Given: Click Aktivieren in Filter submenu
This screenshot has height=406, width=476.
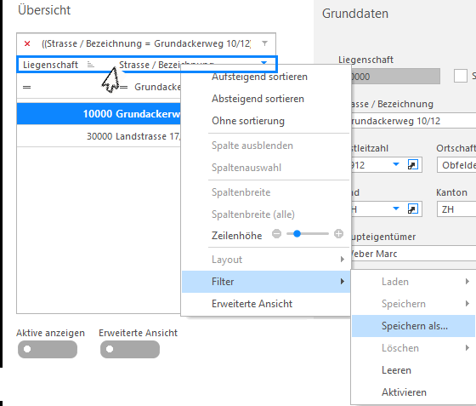Looking at the screenshot, I should pyautogui.click(x=413, y=392).
